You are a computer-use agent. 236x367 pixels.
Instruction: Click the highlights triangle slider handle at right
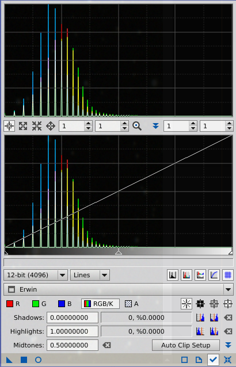231,253
